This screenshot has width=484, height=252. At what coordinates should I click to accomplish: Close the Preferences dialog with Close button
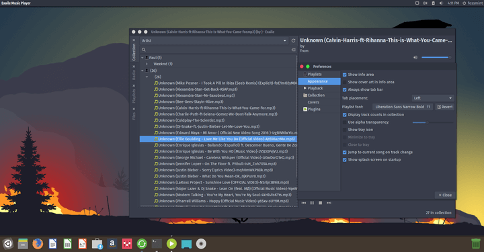click(x=445, y=195)
